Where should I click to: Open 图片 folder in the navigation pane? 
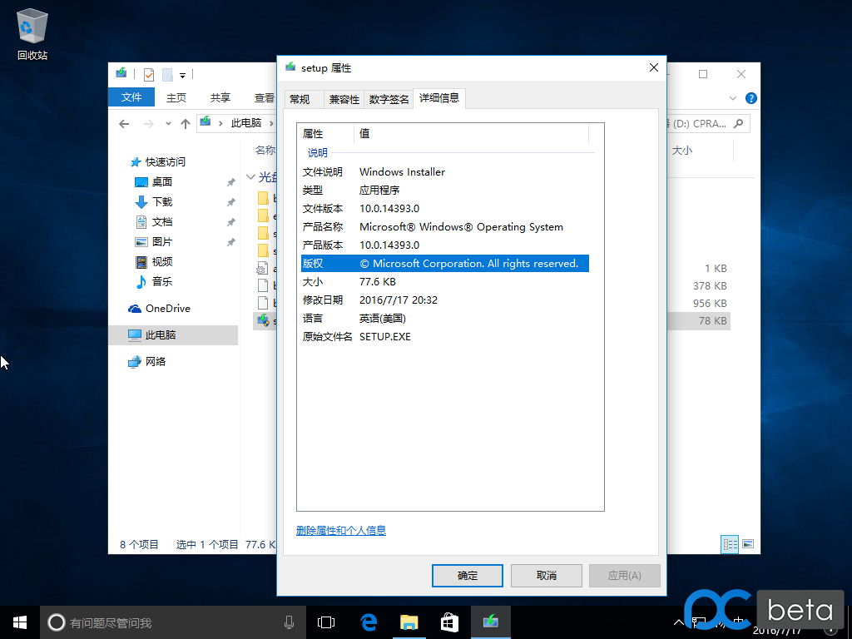162,242
